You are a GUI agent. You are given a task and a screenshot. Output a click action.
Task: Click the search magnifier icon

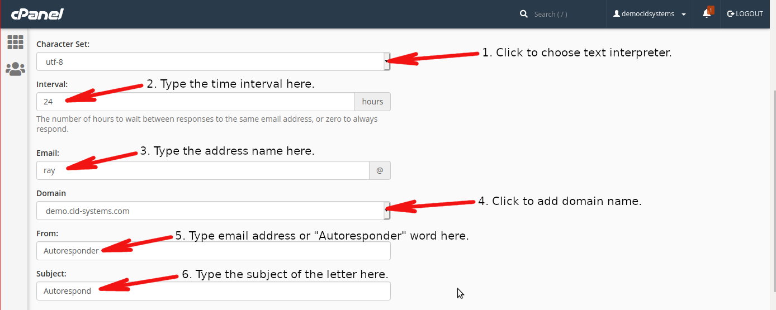tap(524, 14)
